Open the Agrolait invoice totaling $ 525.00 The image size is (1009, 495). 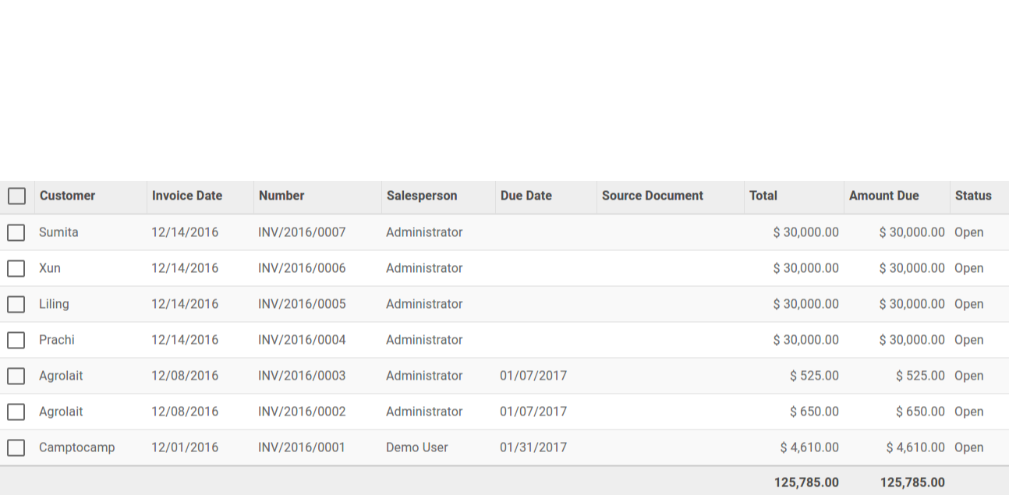[x=302, y=376]
